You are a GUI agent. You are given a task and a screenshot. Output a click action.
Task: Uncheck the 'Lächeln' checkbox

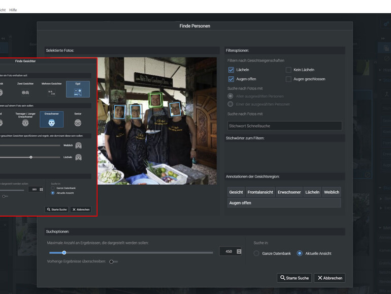231,70
